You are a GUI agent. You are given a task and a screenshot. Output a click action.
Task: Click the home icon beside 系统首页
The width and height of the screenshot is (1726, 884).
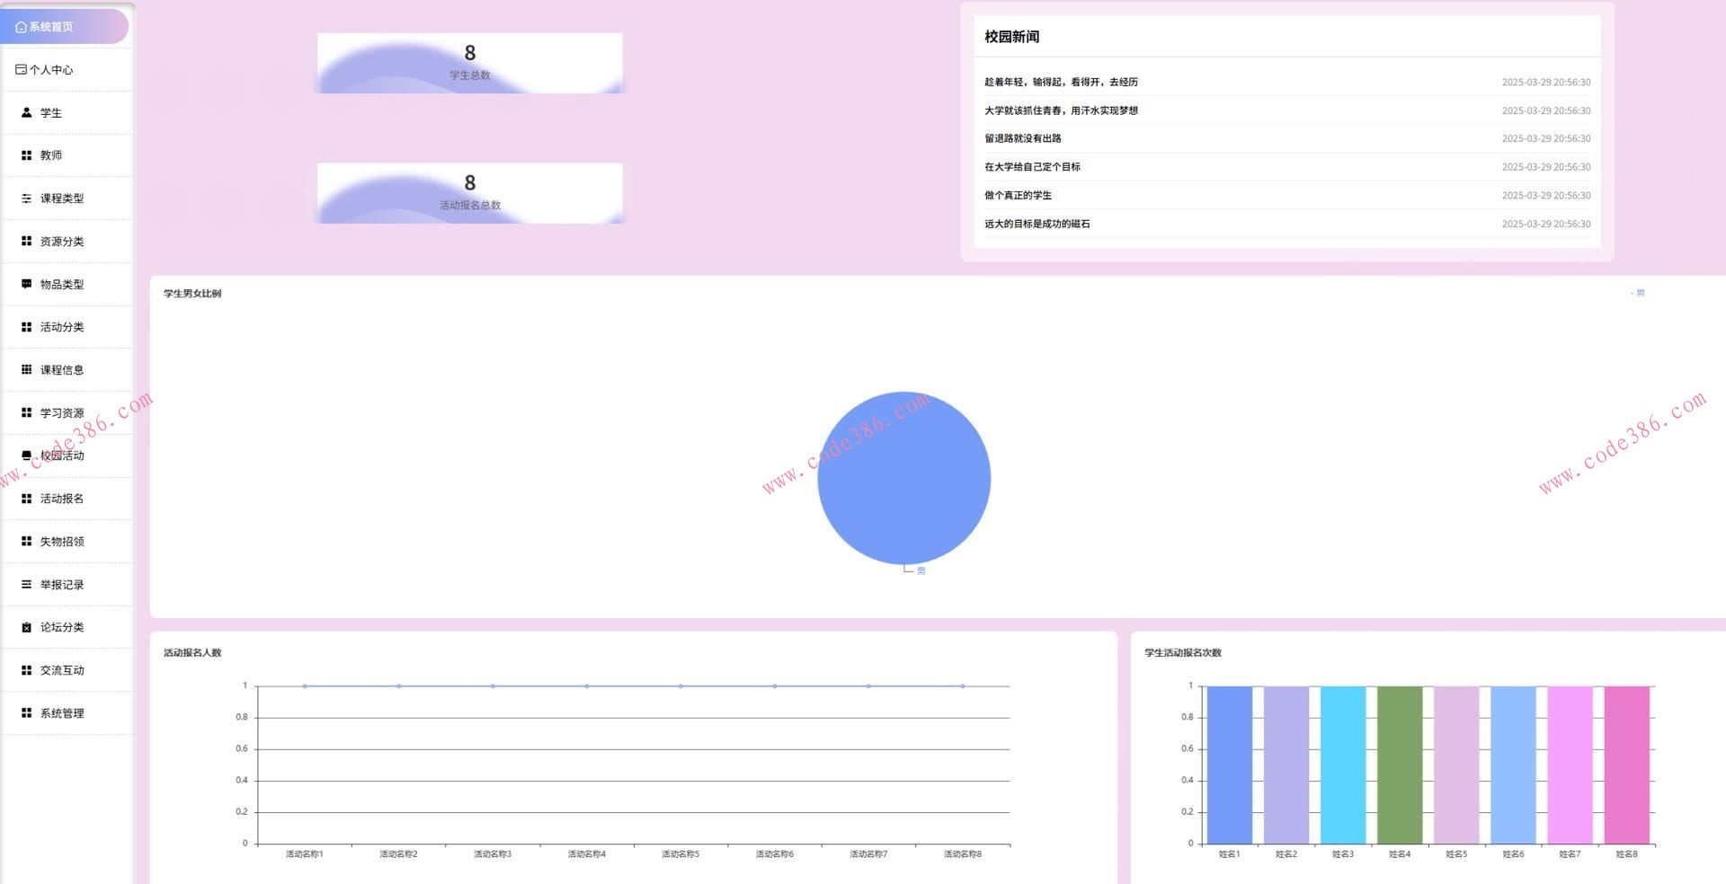point(22,27)
